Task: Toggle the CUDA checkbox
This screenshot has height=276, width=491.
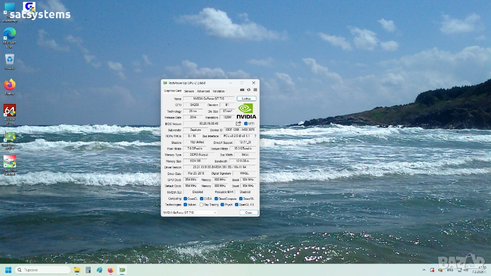Action: 202,198
